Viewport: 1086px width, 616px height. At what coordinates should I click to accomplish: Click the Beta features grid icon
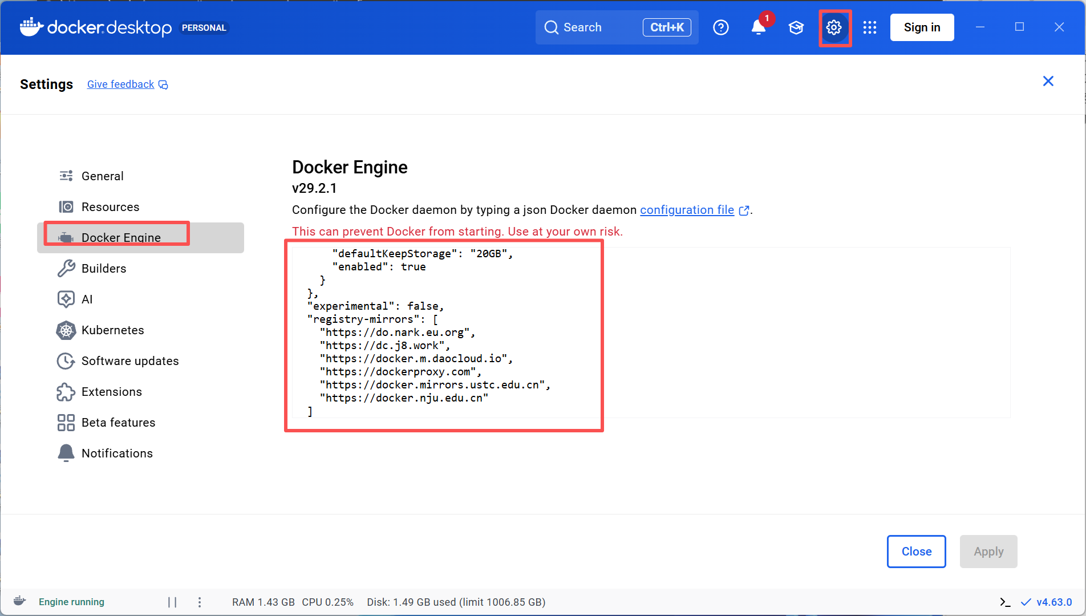(66, 422)
